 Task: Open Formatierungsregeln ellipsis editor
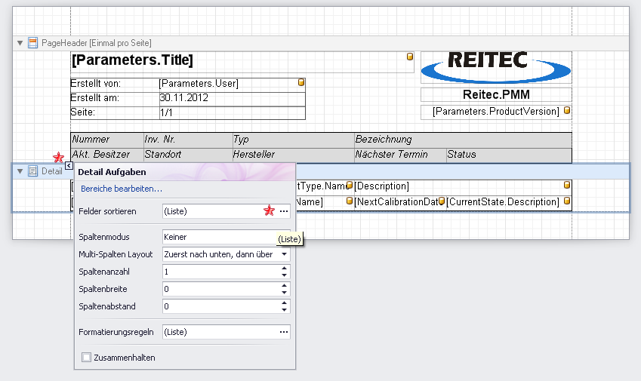[284, 332]
